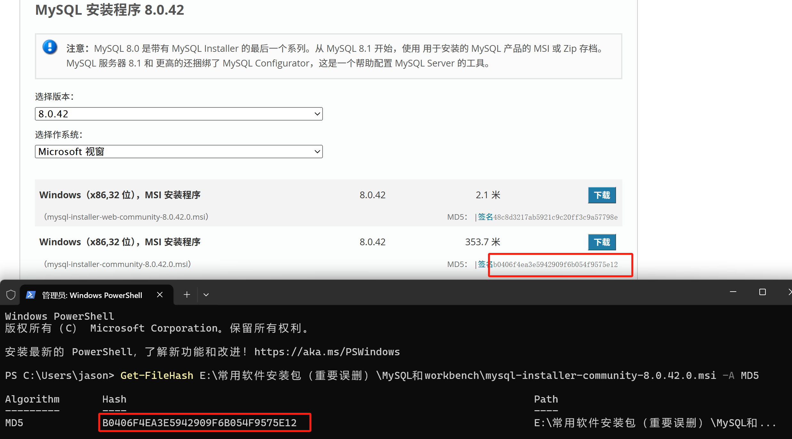Select the 管理员: Windows PowerShell tab
This screenshot has height=439, width=792.
pyautogui.click(x=92, y=295)
